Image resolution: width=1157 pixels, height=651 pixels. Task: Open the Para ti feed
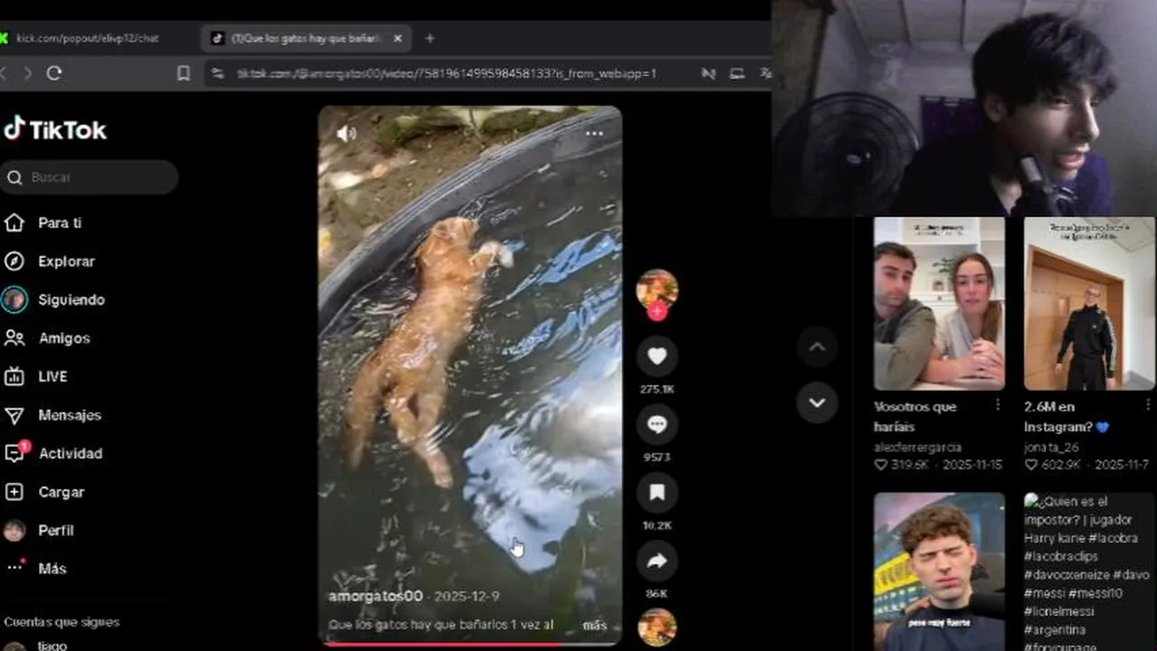click(x=60, y=222)
